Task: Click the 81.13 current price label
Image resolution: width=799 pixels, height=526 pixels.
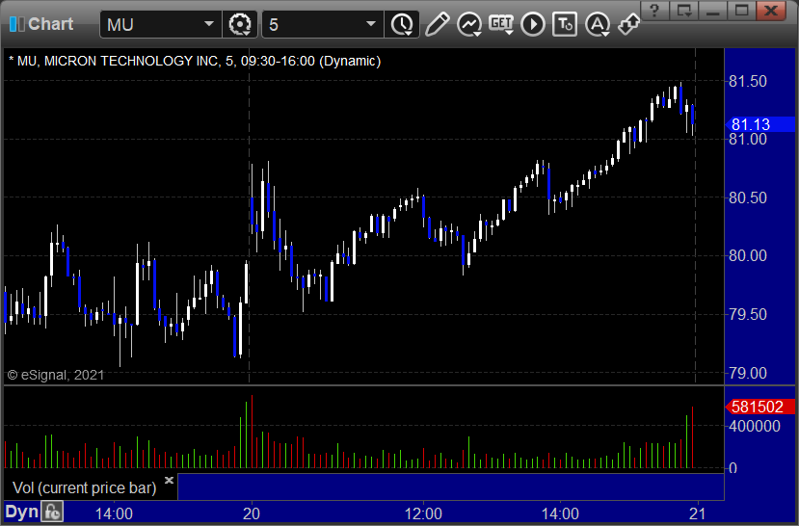Action: tap(759, 124)
